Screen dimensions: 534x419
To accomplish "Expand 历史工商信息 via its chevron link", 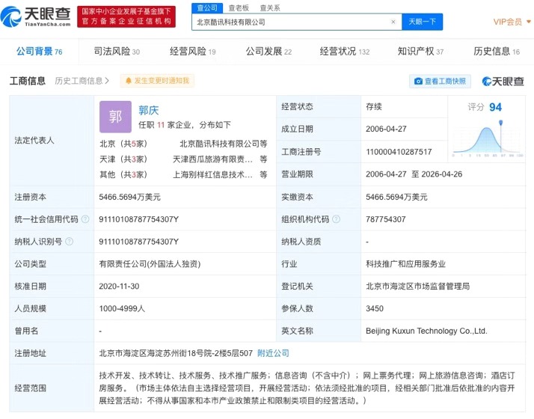I will point(82,81).
